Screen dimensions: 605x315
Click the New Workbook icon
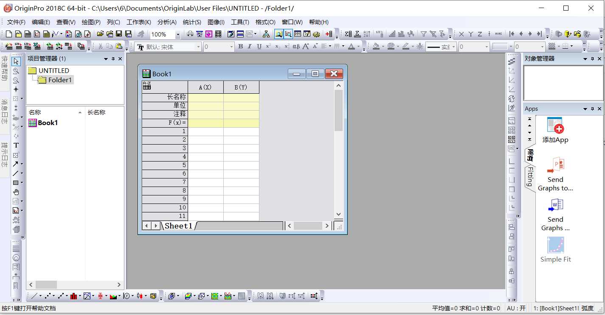point(28,34)
